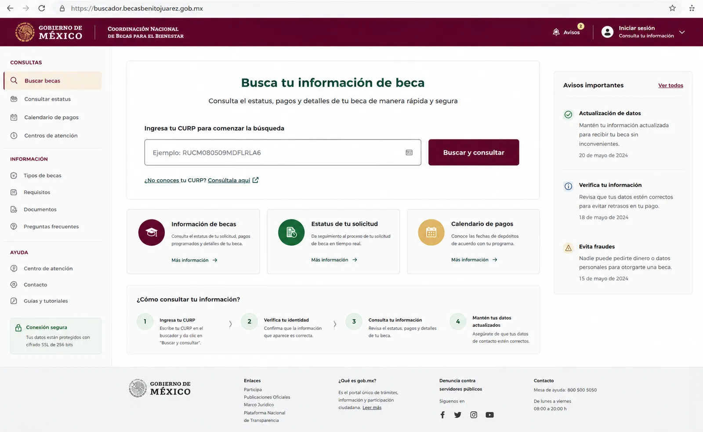Click the Buscar y consultar button
This screenshot has width=703, height=432.
pyautogui.click(x=474, y=152)
